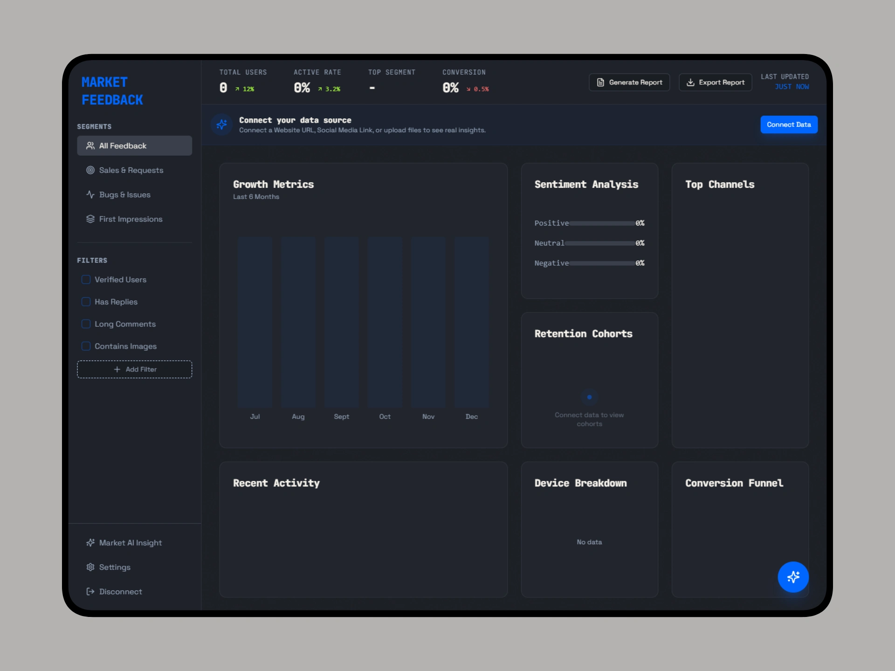Viewport: 895px width, 671px height.
Task: Check the Has Replies filter
Action: click(86, 302)
